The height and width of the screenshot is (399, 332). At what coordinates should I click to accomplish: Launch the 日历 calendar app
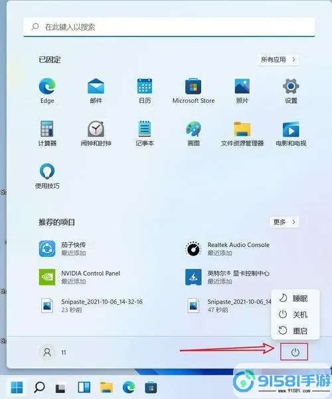tap(145, 91)
